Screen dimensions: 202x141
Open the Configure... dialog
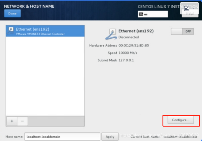pos(180,120)
